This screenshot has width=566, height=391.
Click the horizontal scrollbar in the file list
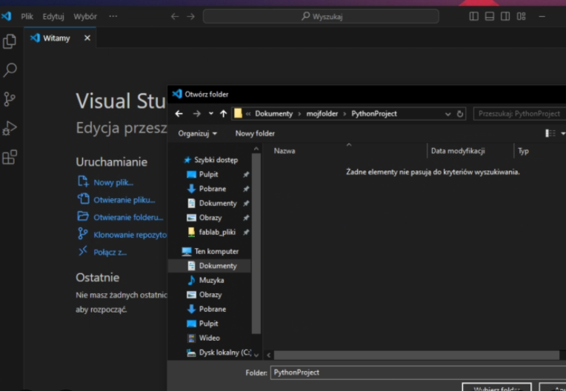click(416, 355)
